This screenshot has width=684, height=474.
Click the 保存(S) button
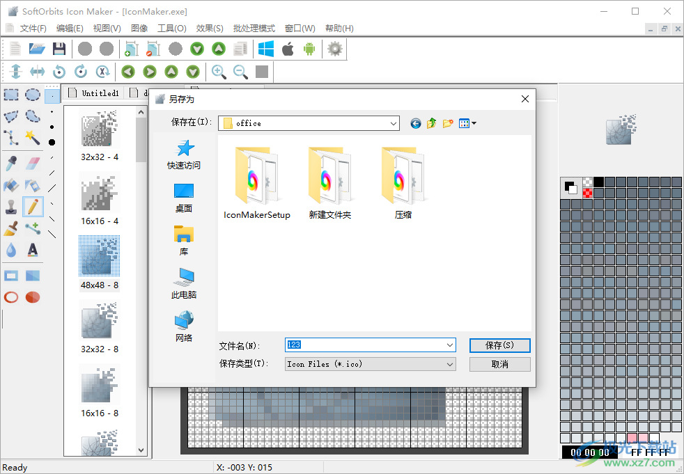click(x=500, y=345)
